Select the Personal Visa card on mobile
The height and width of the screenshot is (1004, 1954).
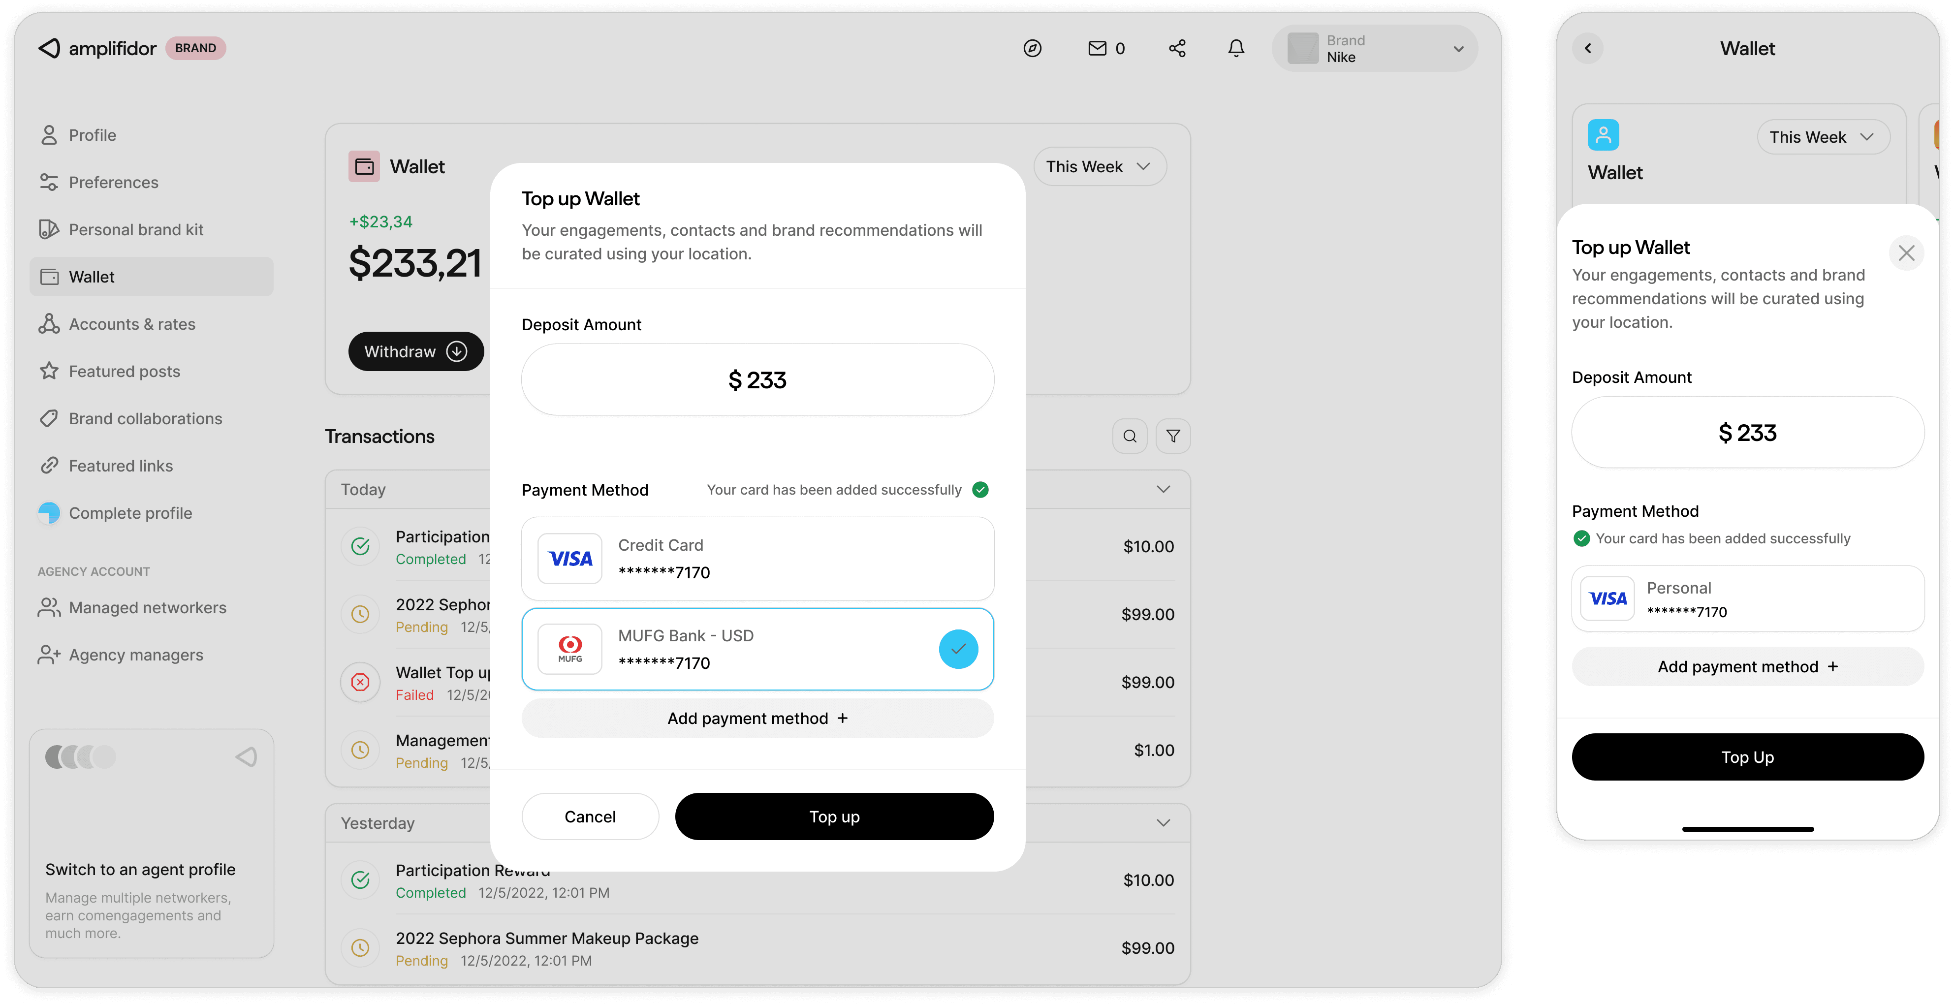[x=1747, y=599]
